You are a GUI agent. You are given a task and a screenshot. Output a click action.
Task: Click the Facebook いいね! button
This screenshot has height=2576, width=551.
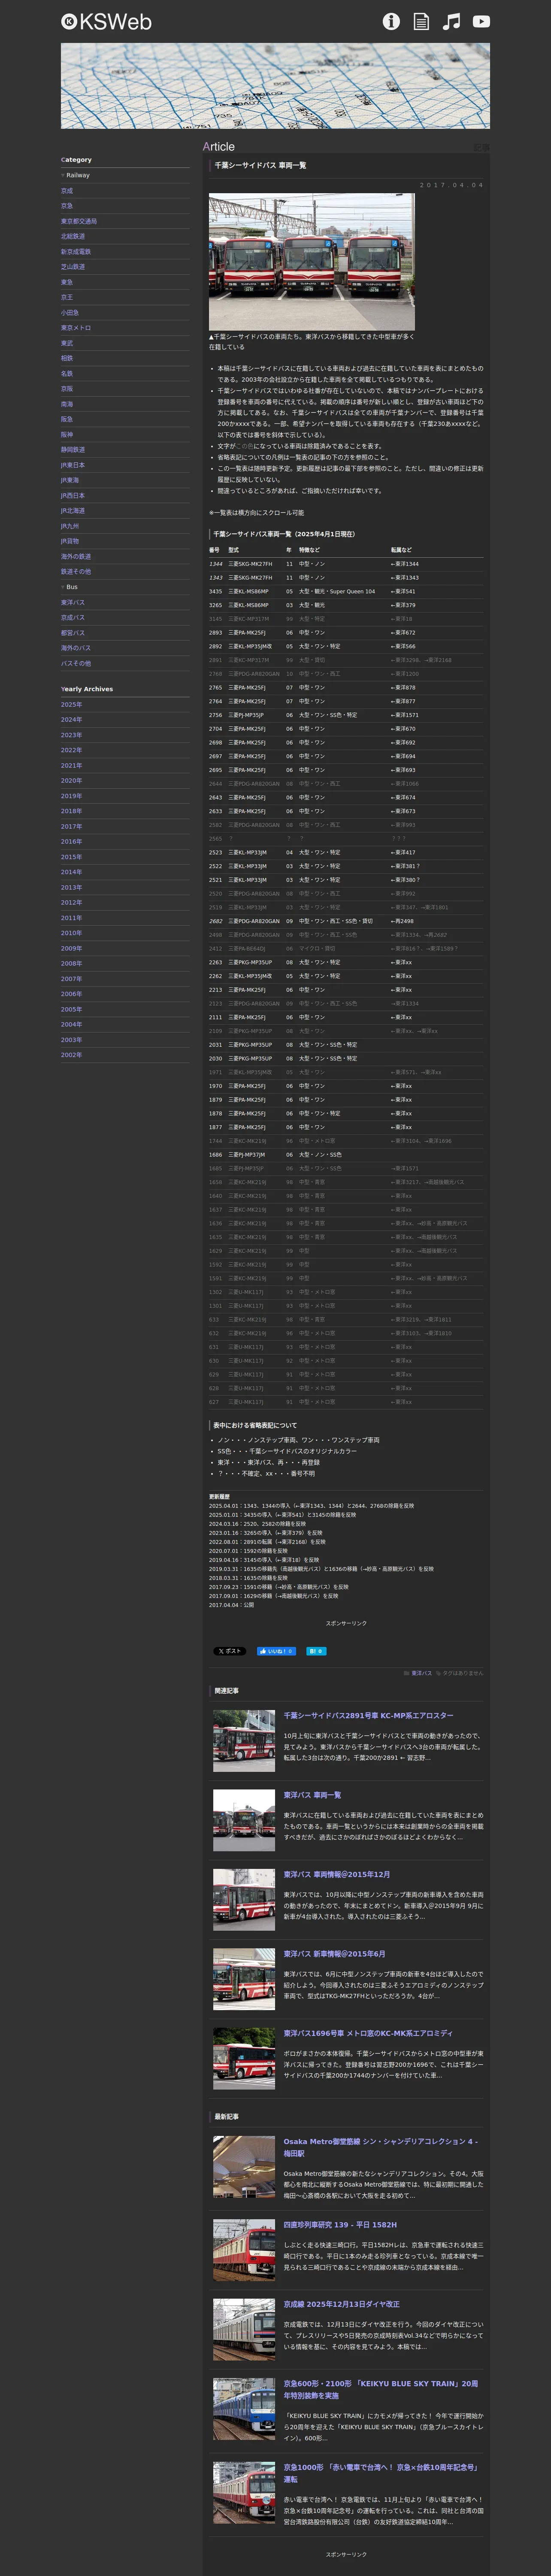pos(276,1651)
